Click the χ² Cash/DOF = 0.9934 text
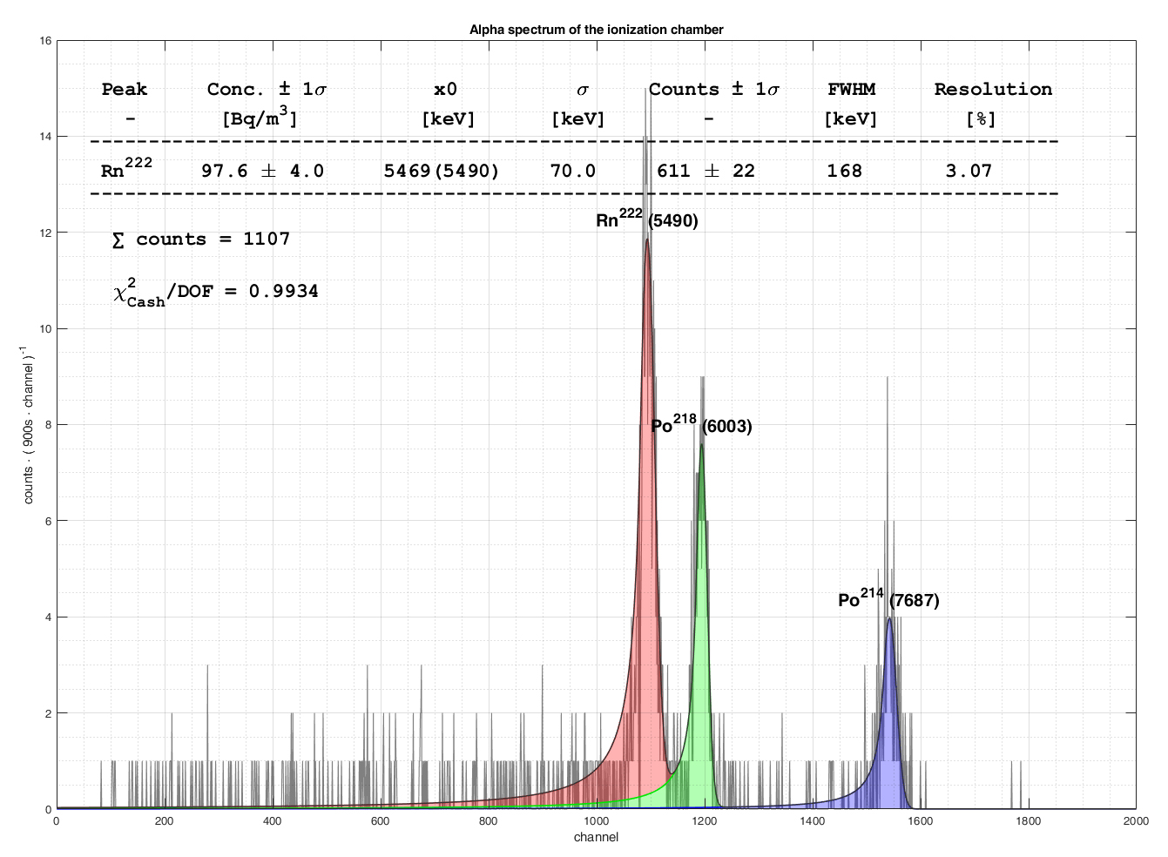This screenshot has width=1168, height=857. 215,293
